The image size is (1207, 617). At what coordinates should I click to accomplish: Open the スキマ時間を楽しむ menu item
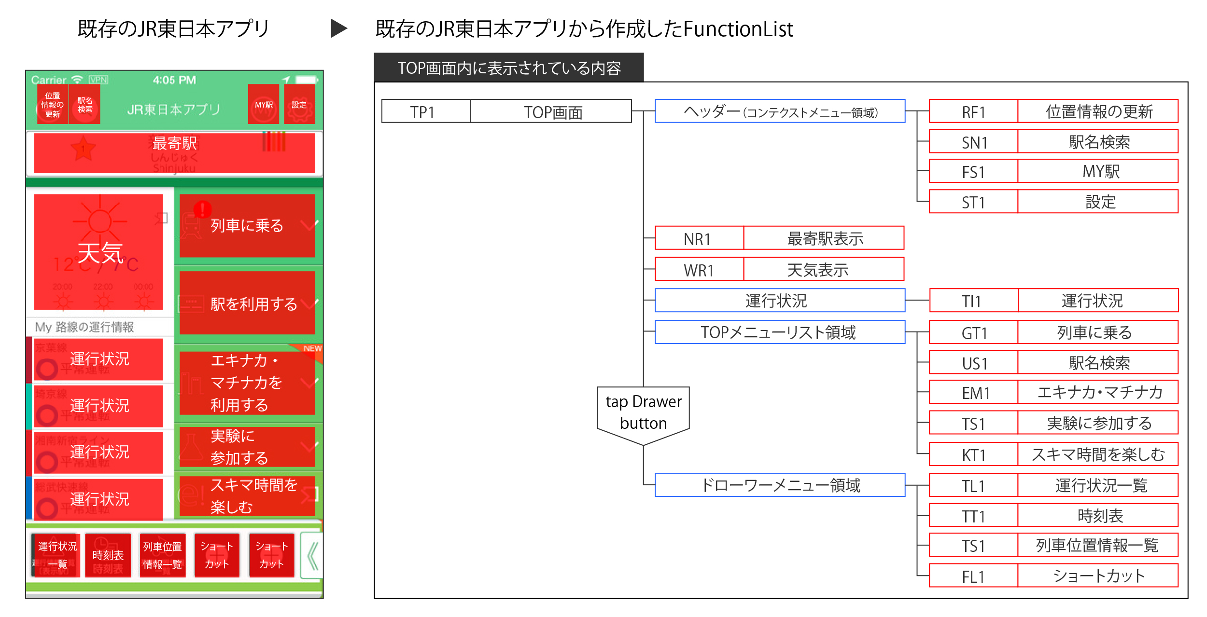[x=247, y=496]
